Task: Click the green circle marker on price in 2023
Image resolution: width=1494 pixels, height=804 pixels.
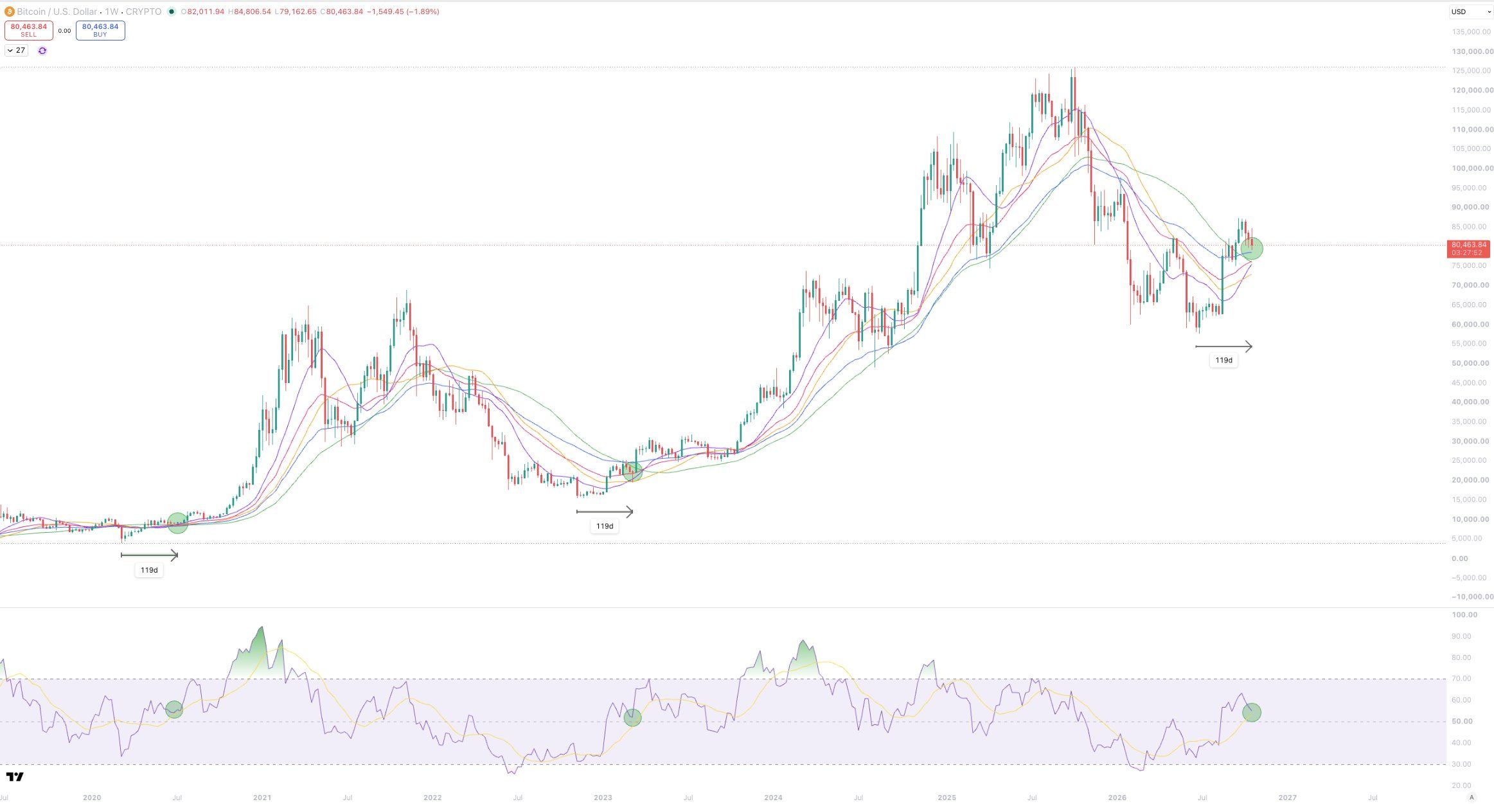Action: tap(632, 471)
